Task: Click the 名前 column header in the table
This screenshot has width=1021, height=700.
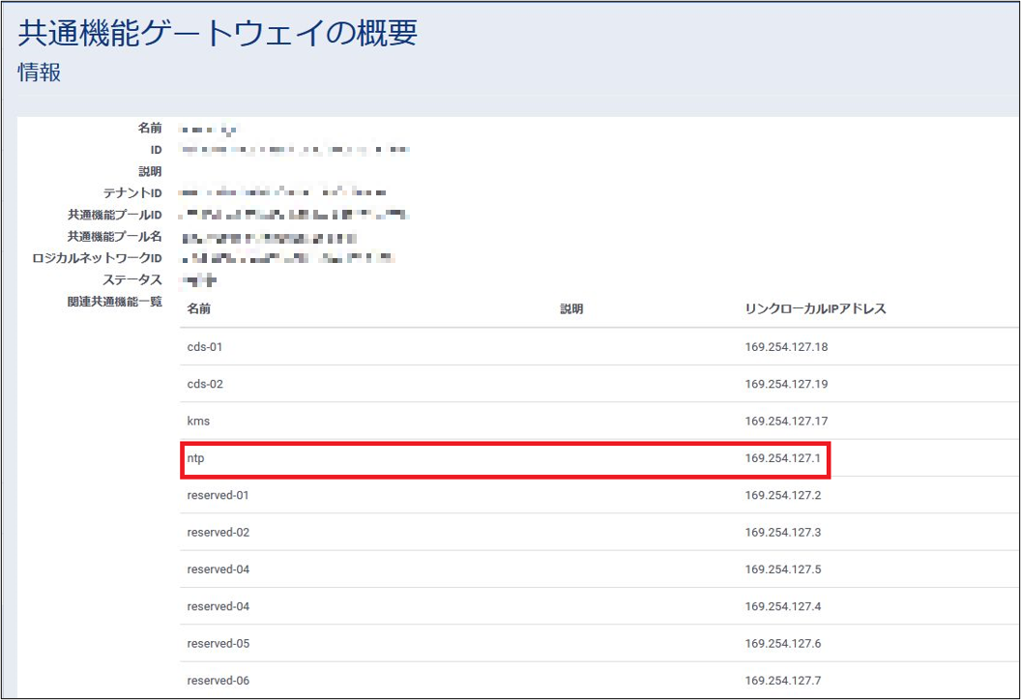Action: pos(198,309)
